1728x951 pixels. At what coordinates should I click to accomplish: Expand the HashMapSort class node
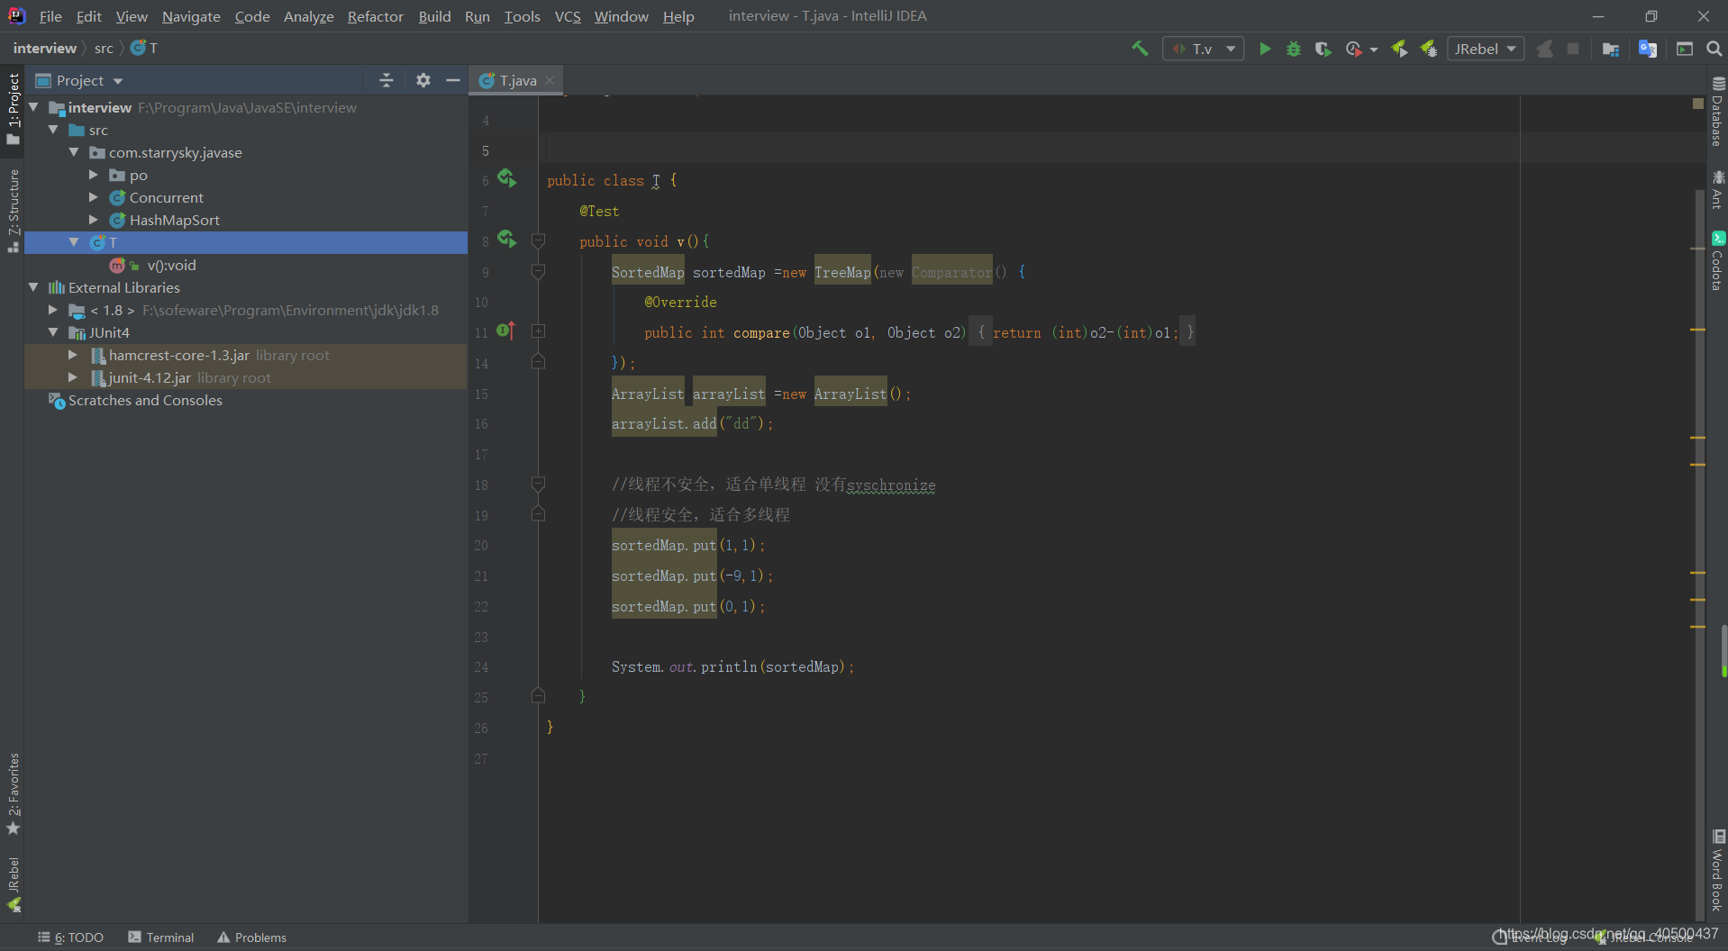[94, 220]
